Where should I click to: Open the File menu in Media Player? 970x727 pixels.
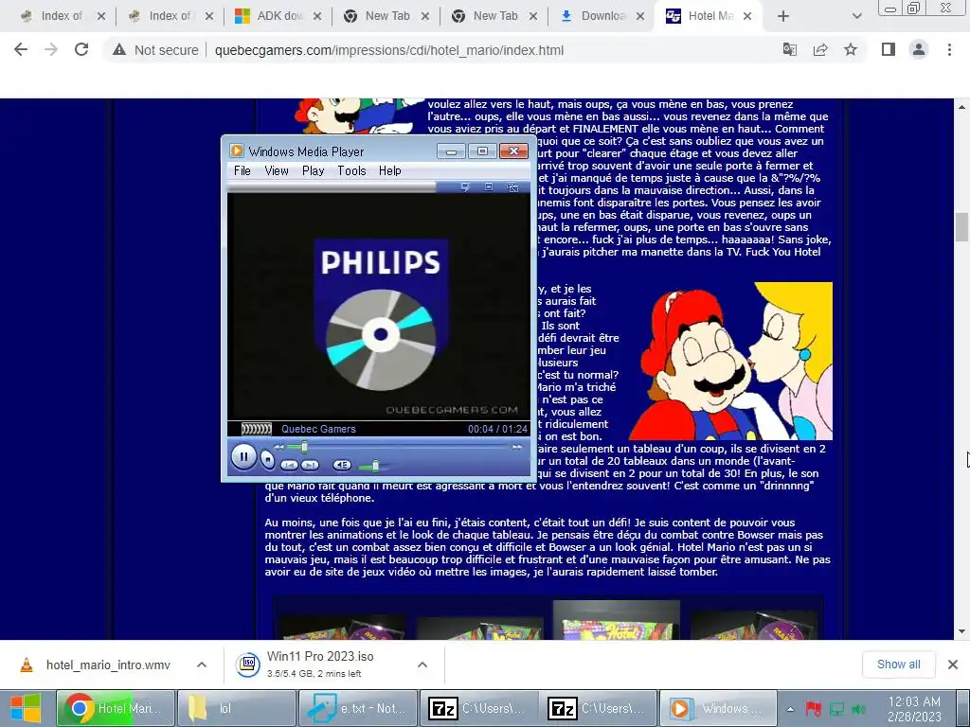tap(242, 170)
